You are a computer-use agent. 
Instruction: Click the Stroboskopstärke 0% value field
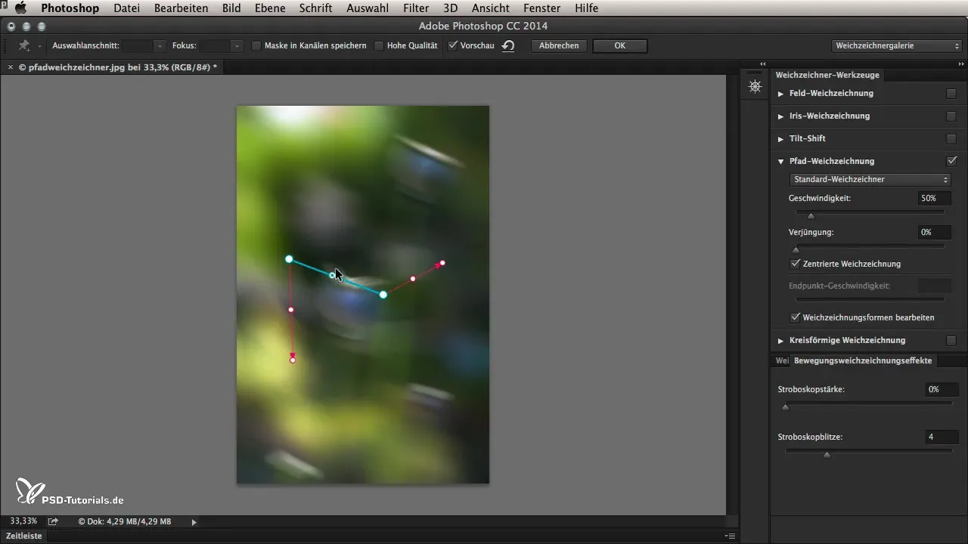pos(942,389)
